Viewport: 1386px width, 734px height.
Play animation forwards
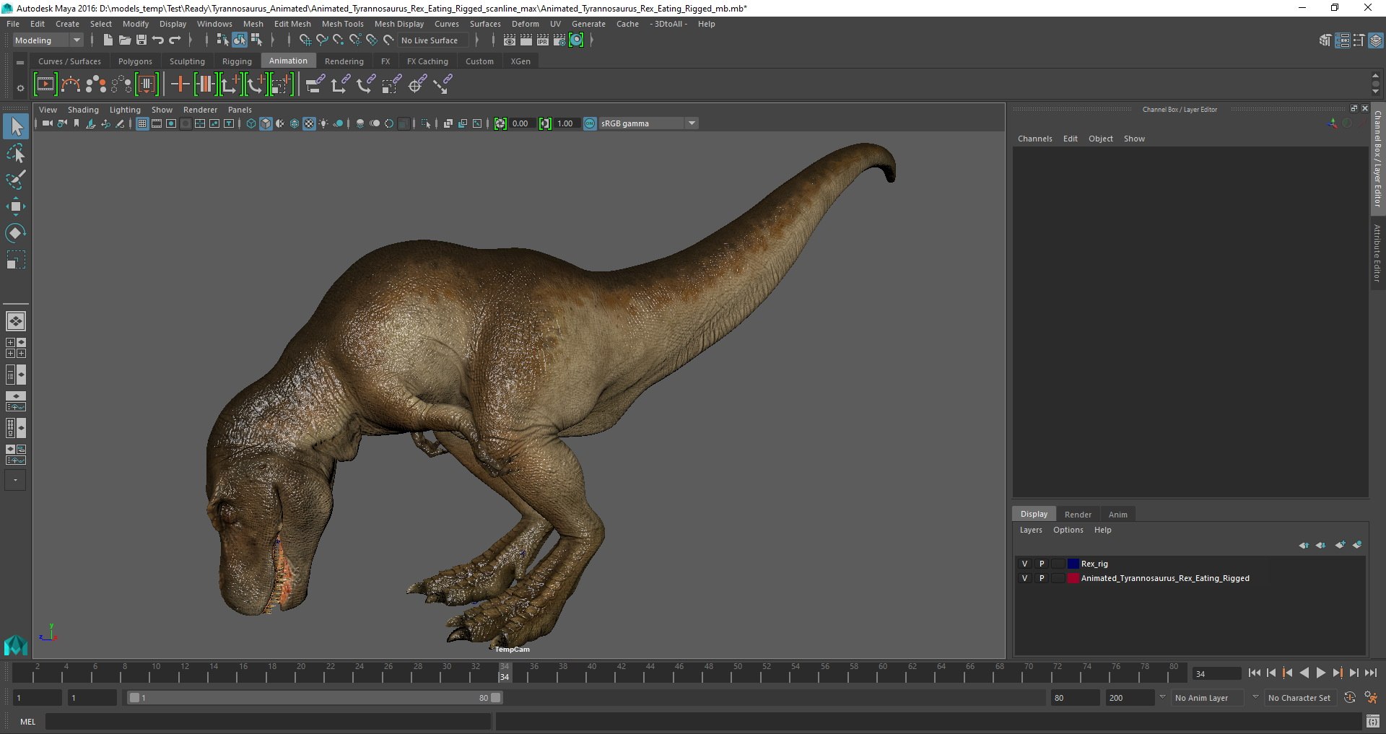pos(1320,673)
